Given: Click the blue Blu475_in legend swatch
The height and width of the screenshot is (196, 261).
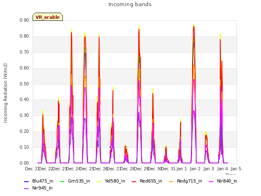Looking at the screenshot, I should coord(26,181).
